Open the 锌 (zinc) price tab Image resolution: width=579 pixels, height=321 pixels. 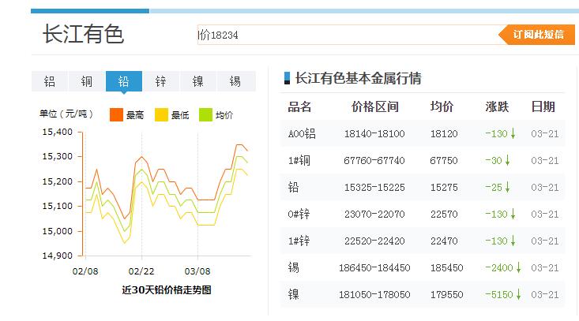[160, 81]
